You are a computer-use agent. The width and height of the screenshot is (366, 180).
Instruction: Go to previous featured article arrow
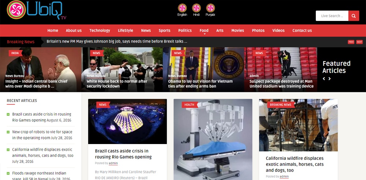click(324, 79)
